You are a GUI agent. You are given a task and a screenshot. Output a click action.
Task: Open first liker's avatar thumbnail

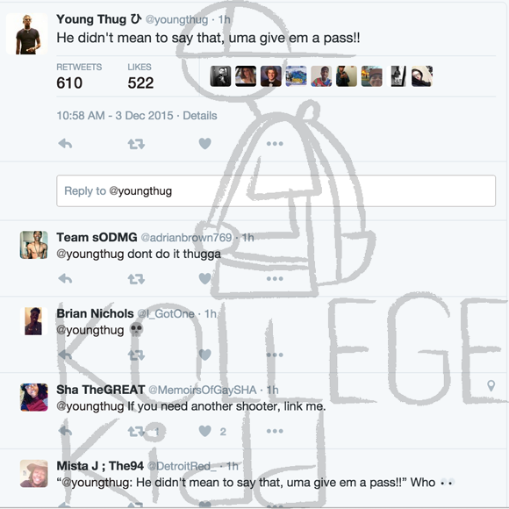tap(221, 76)
